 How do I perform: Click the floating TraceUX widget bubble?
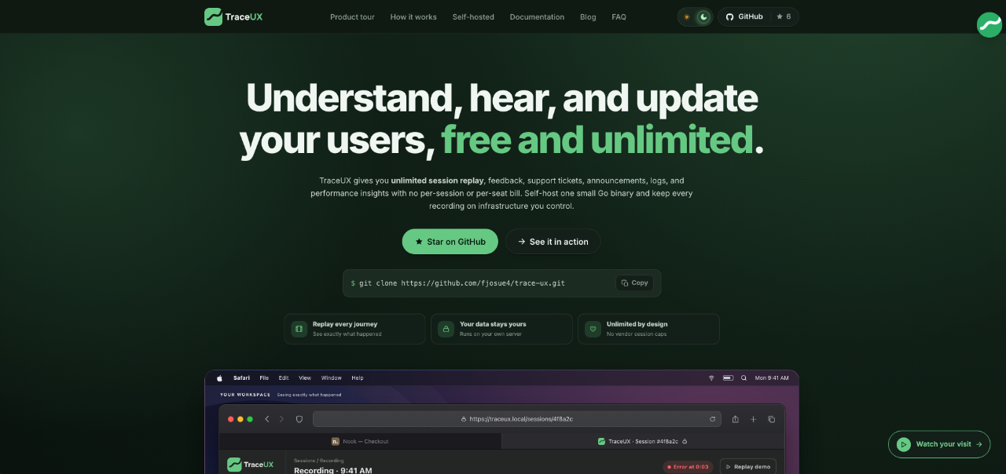[989, 25]
